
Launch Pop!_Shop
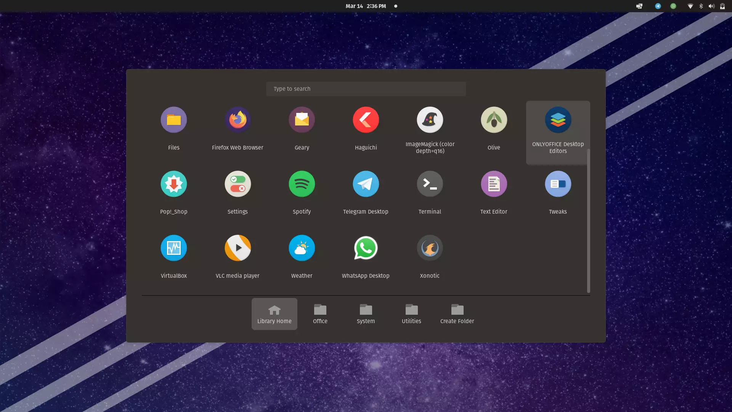(173, 184)
